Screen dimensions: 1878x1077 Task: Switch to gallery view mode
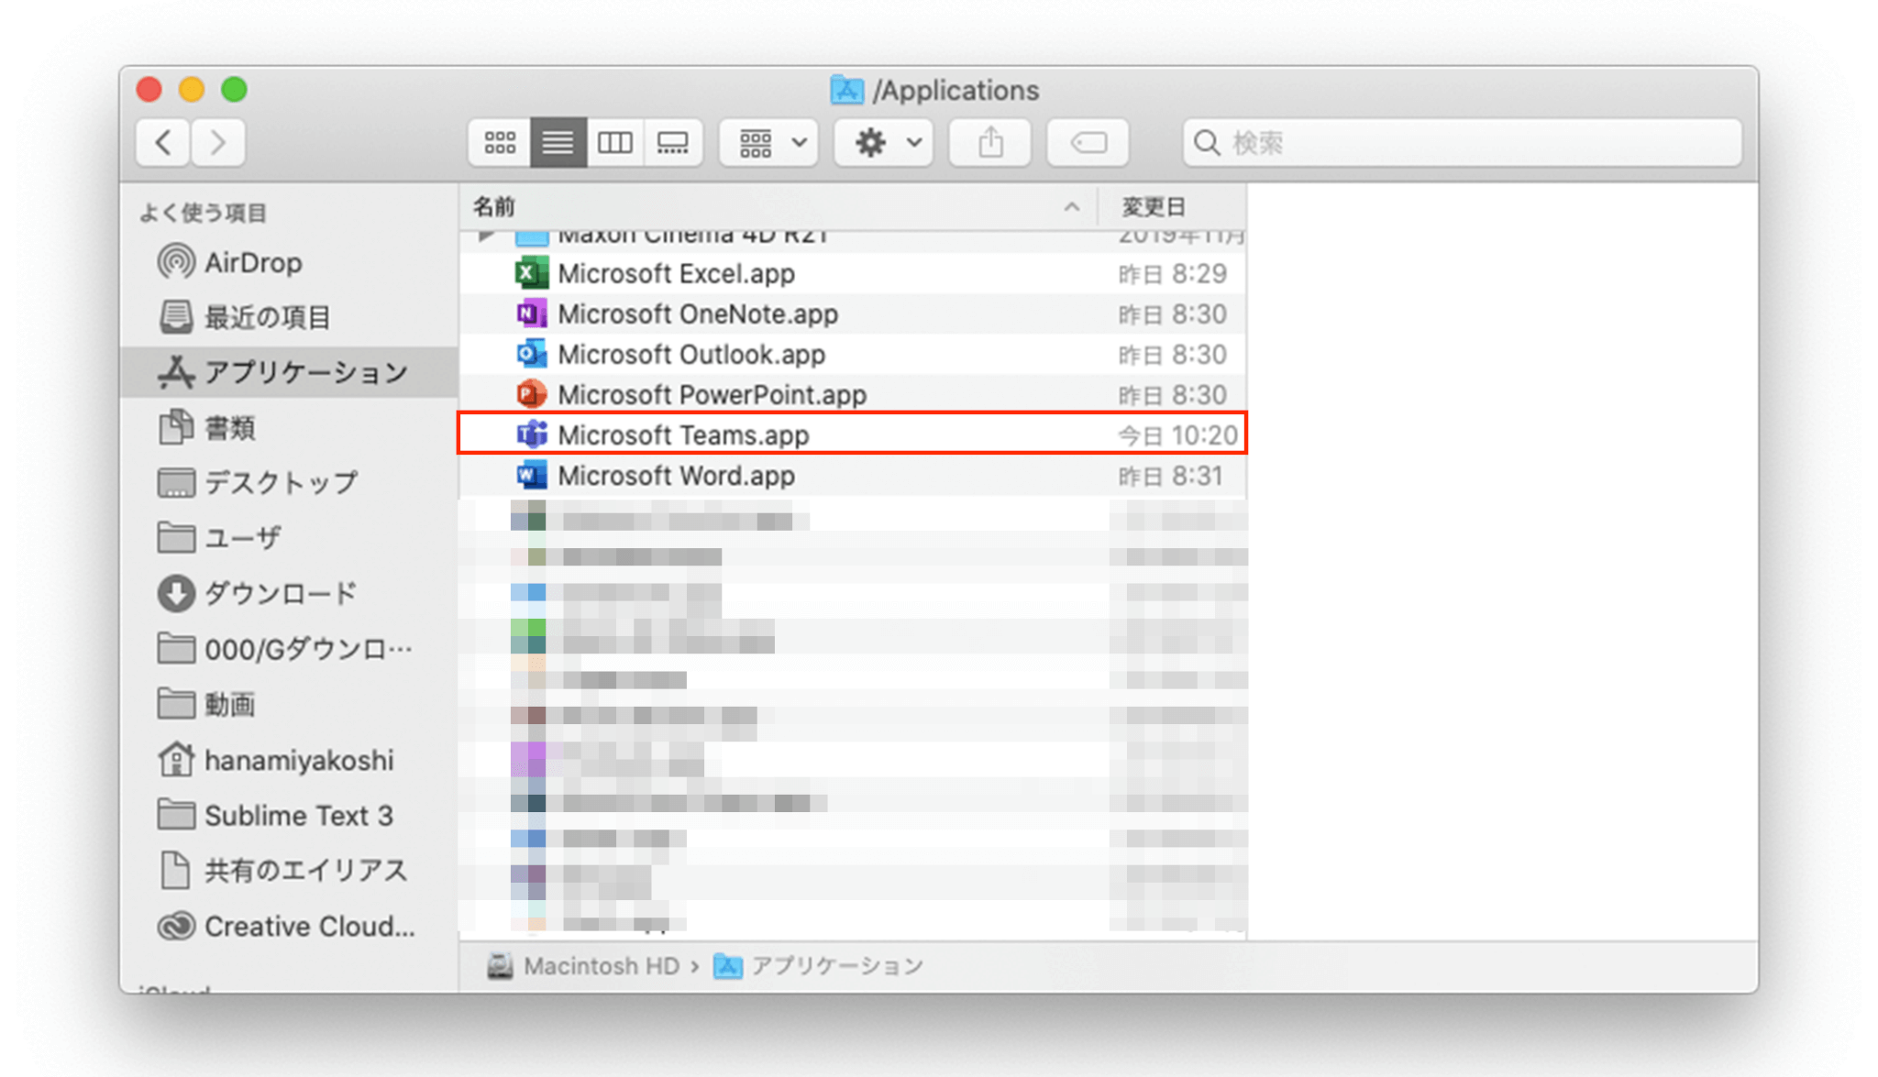tap(672, 143)
